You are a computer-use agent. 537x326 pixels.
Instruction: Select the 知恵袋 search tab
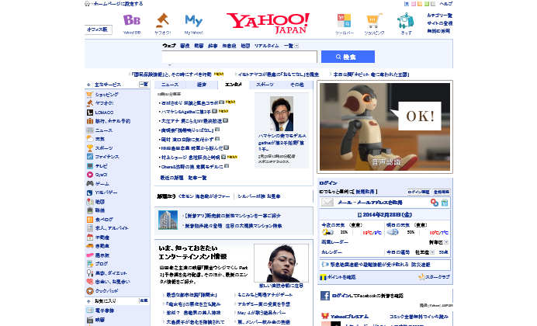click(x=229, y=46)
